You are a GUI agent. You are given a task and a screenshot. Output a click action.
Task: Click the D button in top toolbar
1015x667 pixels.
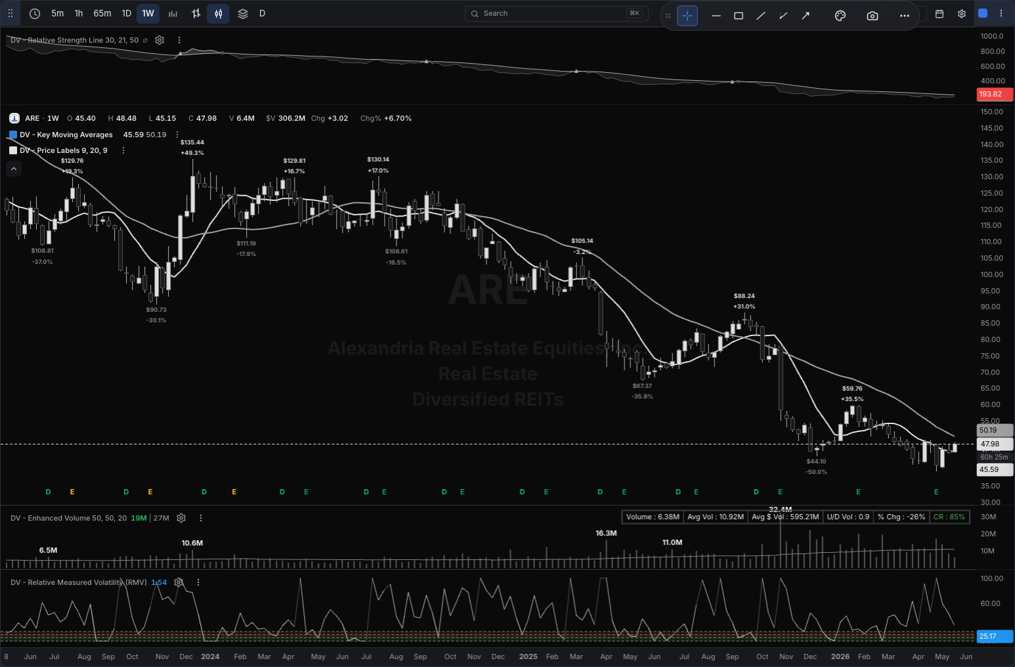coord(262,13)
